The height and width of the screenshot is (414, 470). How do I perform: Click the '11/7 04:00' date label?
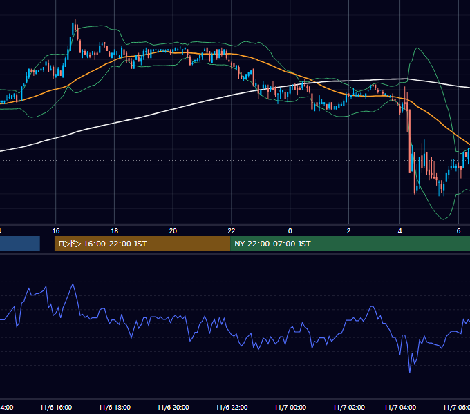point(400,407)
